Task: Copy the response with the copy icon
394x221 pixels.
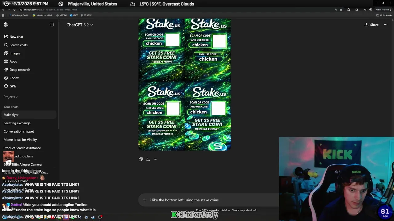Action: click(141, 159)
